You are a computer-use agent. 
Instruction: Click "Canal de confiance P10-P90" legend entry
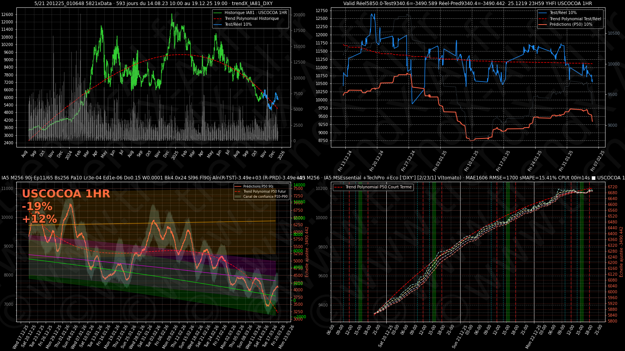pyautogui.click(x=265, y=197)
